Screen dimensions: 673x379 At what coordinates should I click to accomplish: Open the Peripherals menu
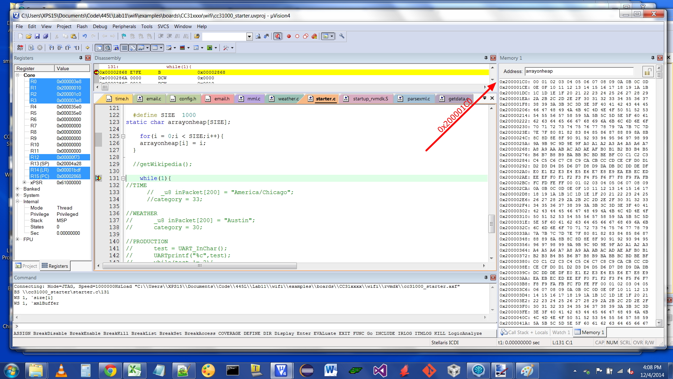[x=124, y=26]
